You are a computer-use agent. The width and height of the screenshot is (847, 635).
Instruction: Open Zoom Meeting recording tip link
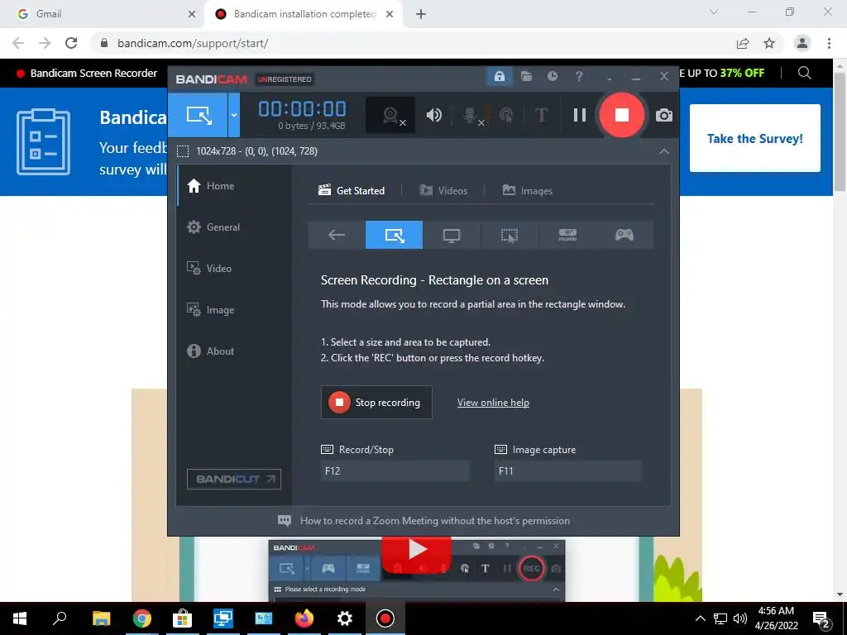coord(435,521)
